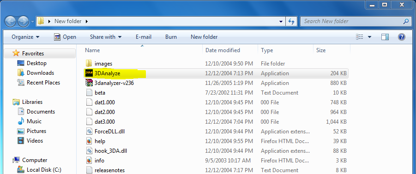Open the Help question mark icon
Screen dimensions: 416x174
pyautogui.click(x=402, y=37)
